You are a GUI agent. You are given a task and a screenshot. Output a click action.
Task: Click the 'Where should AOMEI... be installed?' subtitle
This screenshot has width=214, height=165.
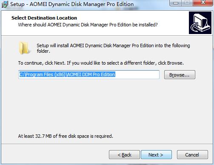[88, 25]
